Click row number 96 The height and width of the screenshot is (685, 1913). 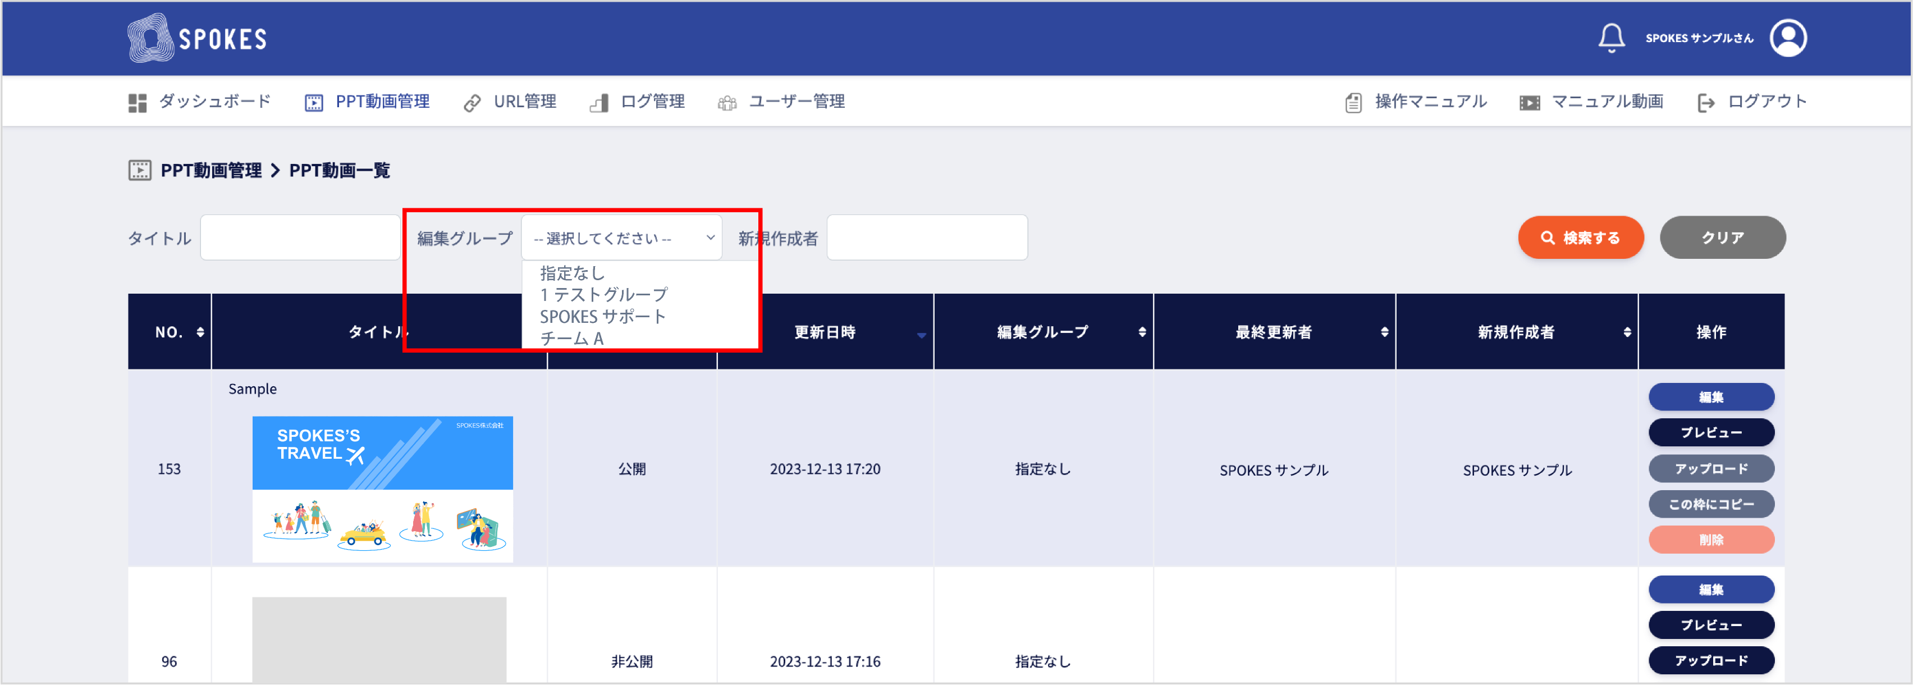170,662
